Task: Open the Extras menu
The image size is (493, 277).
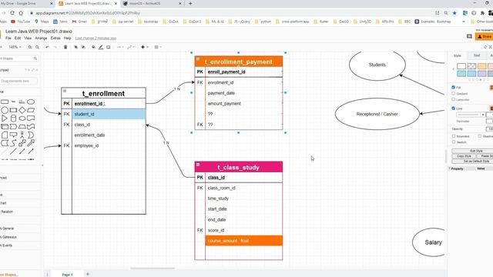Action: click(55, 38)
